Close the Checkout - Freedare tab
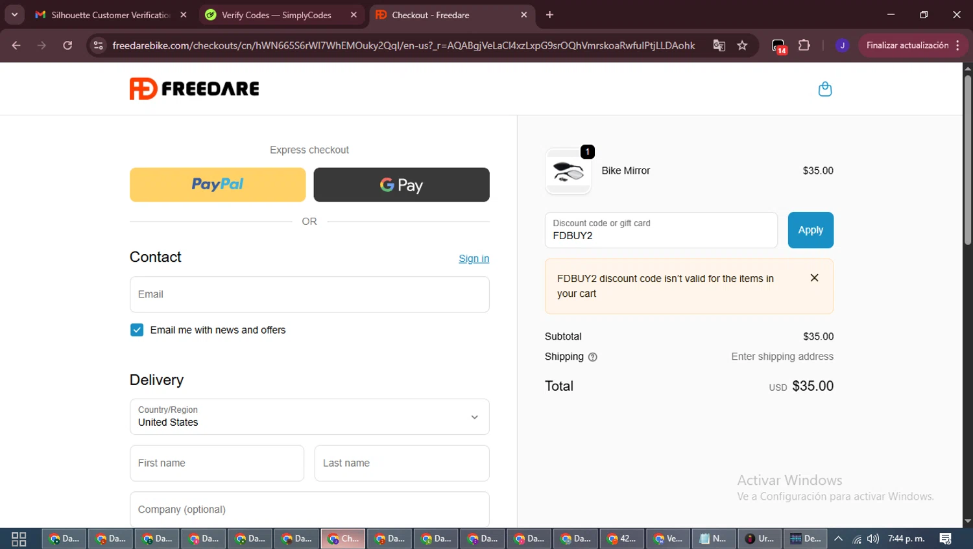This screenshot has width=973, height=549. [x=524, y=15]
